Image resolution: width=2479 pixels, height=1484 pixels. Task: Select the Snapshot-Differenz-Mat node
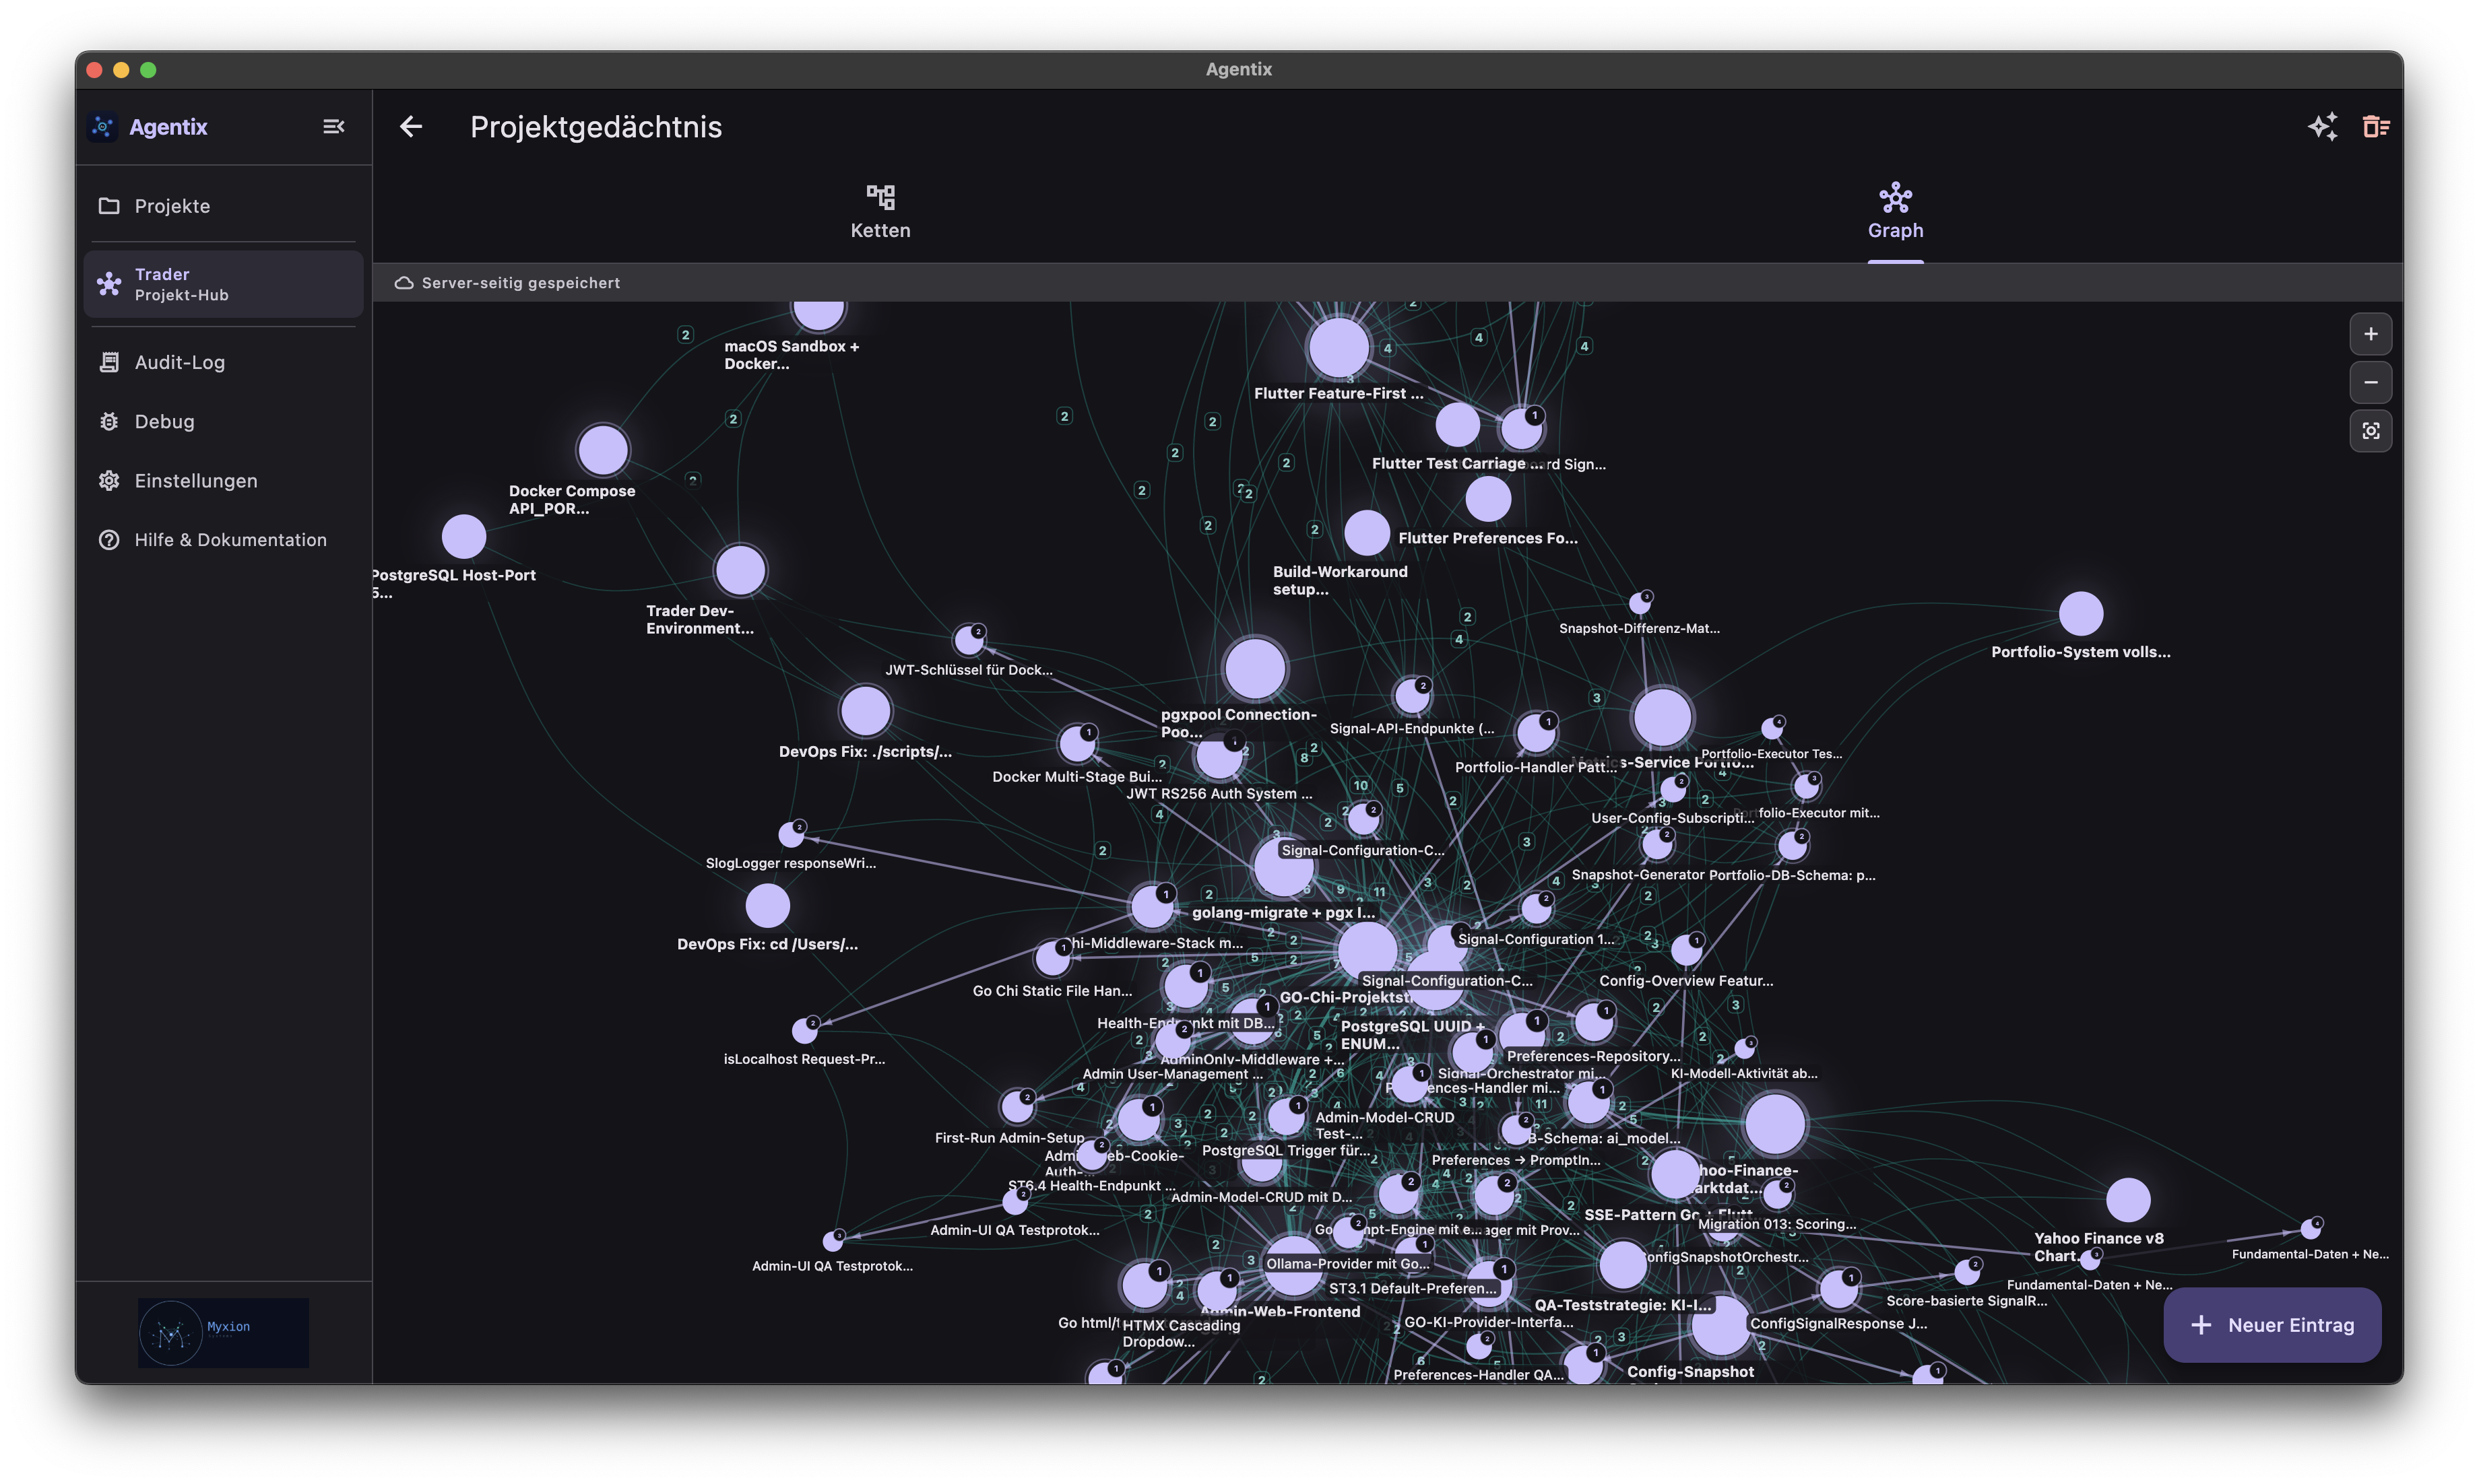(1639, 603)
